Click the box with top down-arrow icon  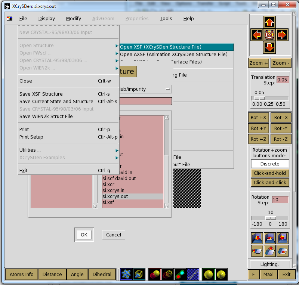tap(269, 251)
